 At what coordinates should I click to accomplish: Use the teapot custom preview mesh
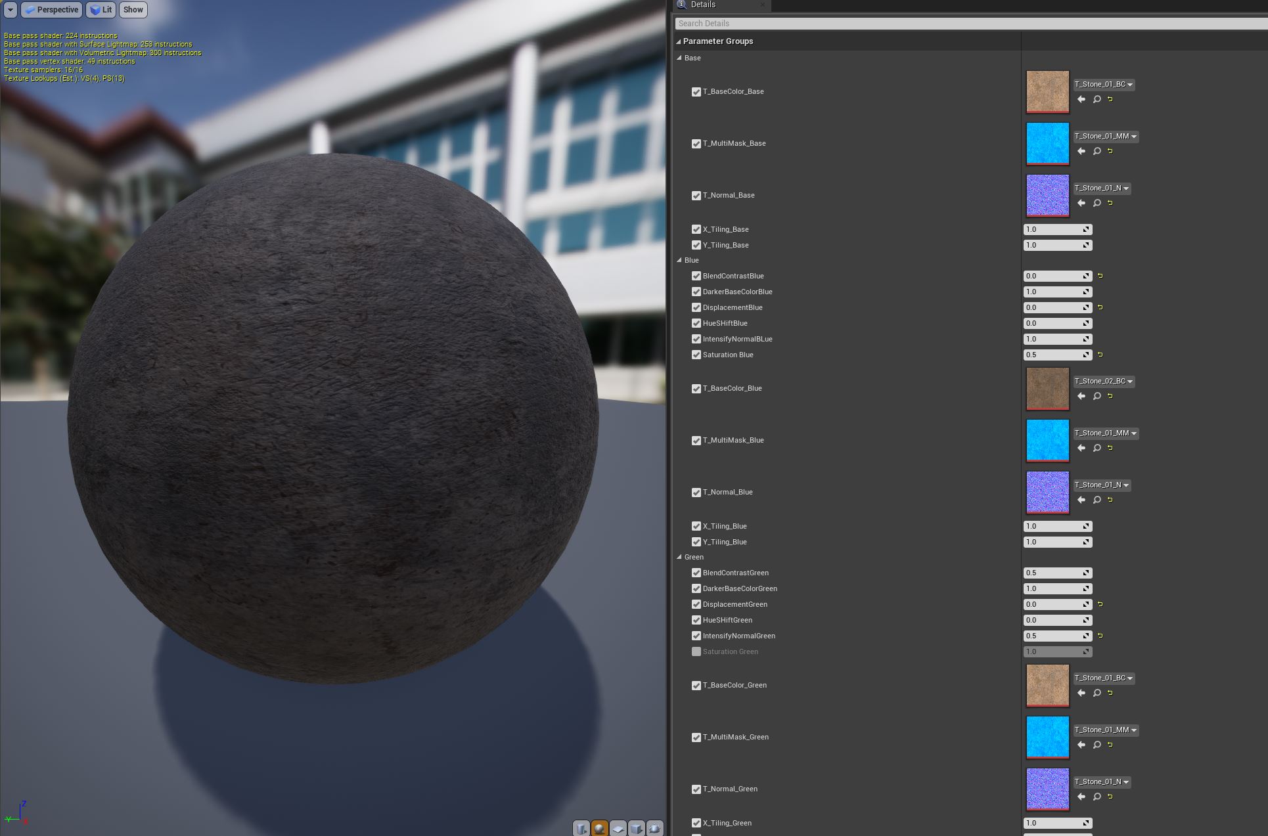click(654, 829)
